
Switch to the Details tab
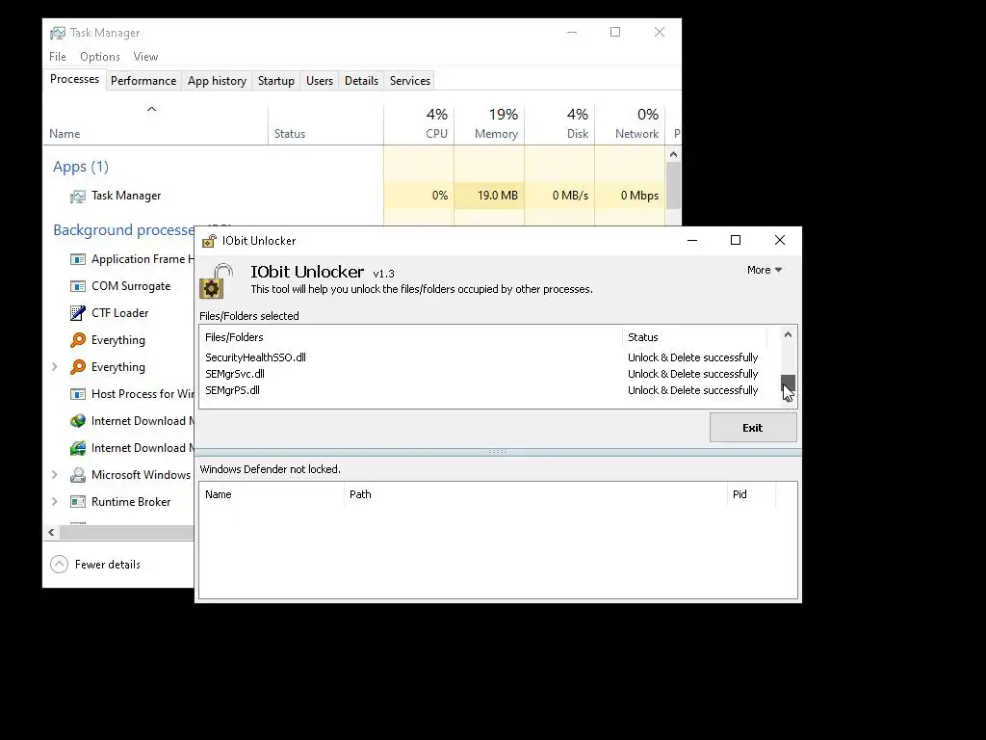pyautogui.click(x=362, y=81)
